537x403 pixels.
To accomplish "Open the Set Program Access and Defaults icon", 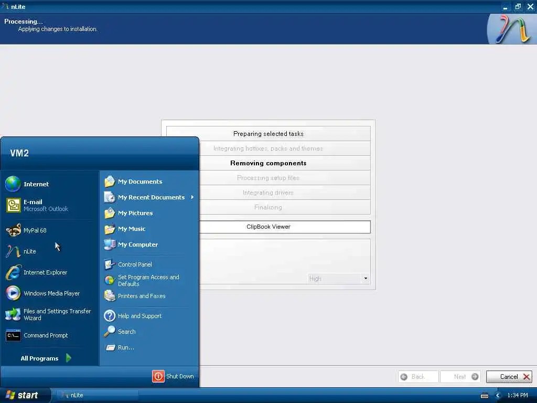I will click(x=110, y=280).
